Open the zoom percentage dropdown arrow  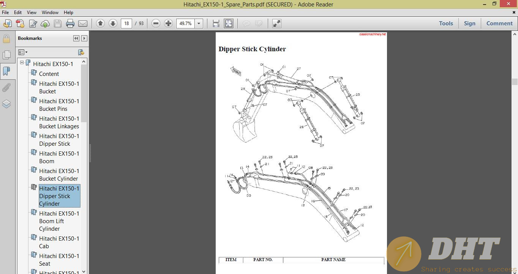(199, 24)
